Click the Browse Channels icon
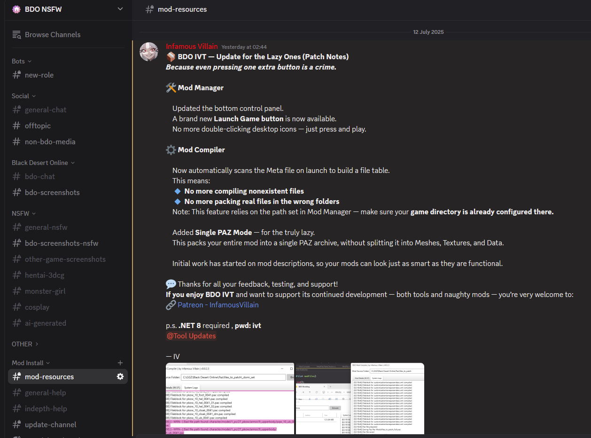Screen dimensions: 591x438 [17, 35]
